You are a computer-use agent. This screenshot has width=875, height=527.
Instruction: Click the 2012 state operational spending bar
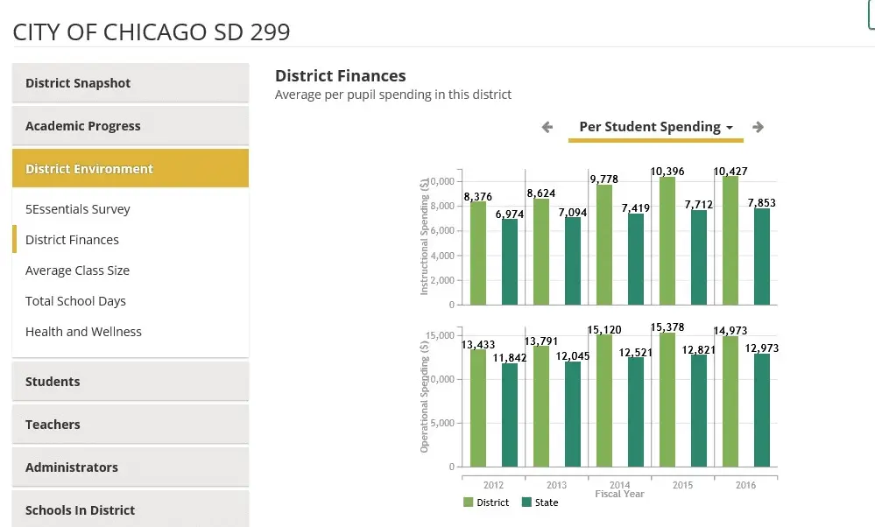510,415
